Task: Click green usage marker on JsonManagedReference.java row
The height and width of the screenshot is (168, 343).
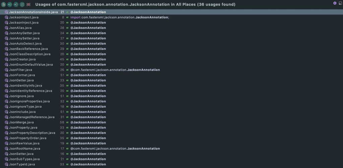Action: tap(67, 117)
